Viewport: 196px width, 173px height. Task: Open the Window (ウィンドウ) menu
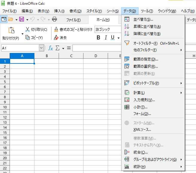tap(167, 11)
